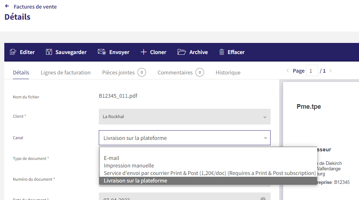Click the Client dropdown chevron
The width and height of the screenshot is (359, 200).
point(265,117)
